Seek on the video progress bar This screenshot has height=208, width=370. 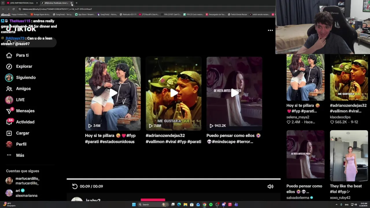point(173,179)
